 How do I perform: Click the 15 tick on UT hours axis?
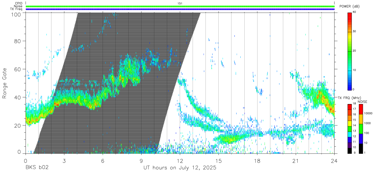[x=219, y=161]
